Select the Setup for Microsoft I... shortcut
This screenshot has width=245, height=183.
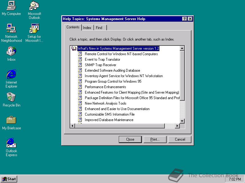click(34, 33)
